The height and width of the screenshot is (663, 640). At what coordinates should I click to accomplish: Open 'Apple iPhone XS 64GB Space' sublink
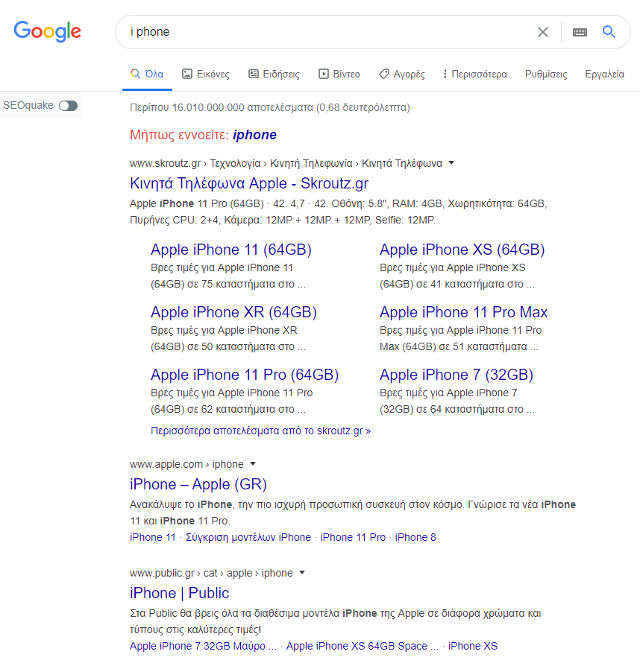tap(363, 646)
